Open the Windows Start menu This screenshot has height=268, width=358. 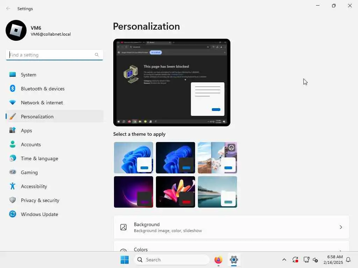125,260
